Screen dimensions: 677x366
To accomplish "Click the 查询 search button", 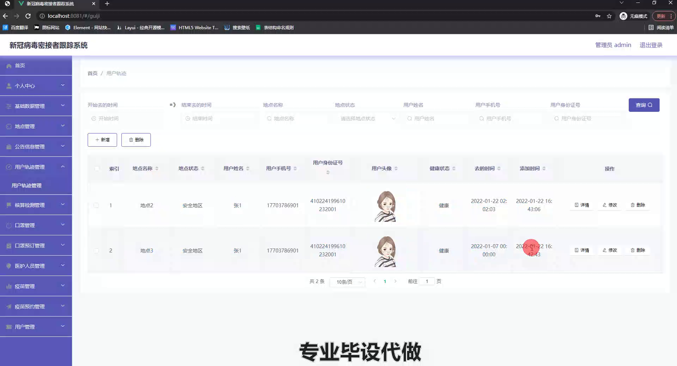I will (x=644, y=105).
